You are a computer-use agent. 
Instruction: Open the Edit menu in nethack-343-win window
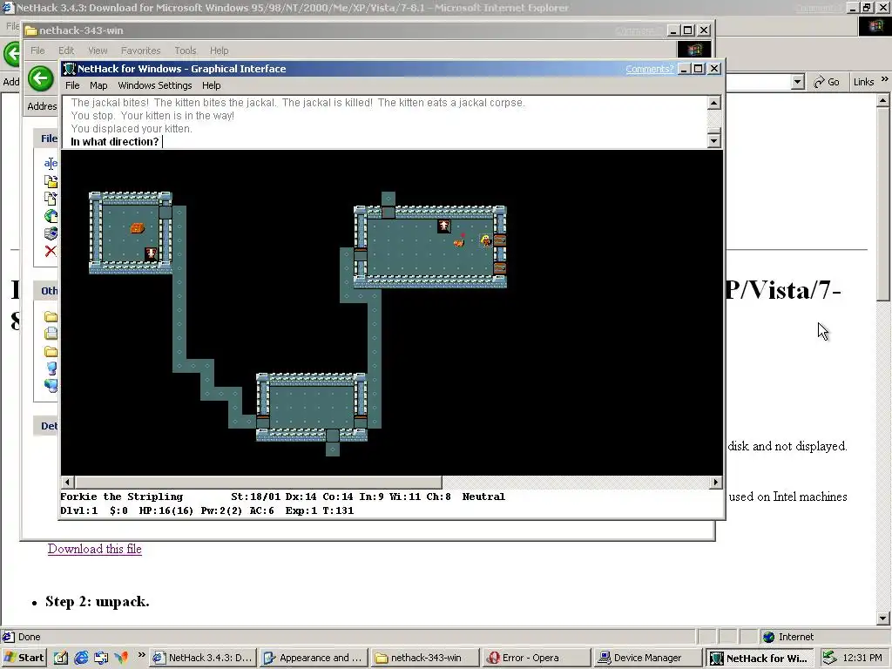click(x=66, y=51)
